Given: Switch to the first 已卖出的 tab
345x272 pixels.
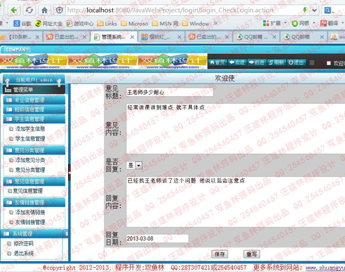Looking at the screenshot, I should 66,37.
